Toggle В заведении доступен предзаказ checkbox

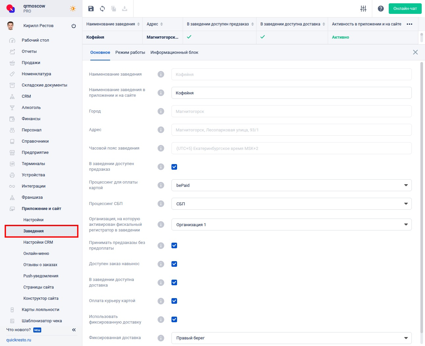click(174, 167)
